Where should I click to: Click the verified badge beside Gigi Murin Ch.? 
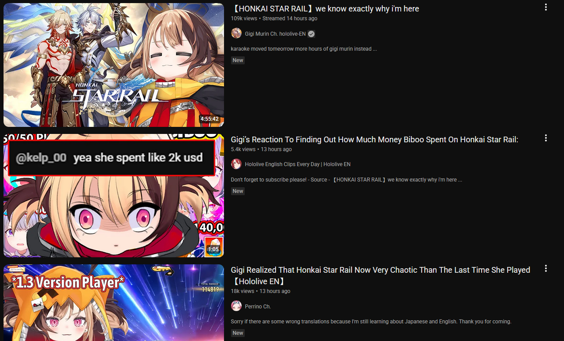pyautogui.click(x=311, y=34)
